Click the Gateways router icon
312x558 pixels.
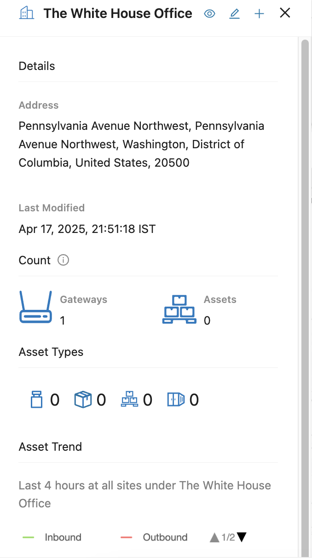[35, 307]
